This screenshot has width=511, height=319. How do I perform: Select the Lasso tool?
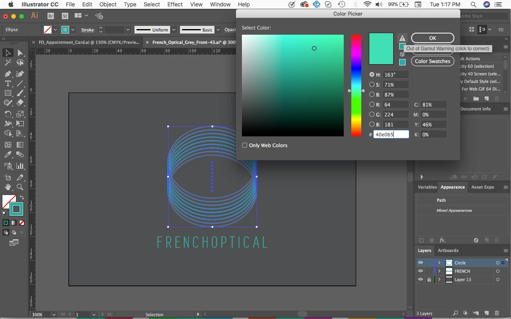[20, 63]
